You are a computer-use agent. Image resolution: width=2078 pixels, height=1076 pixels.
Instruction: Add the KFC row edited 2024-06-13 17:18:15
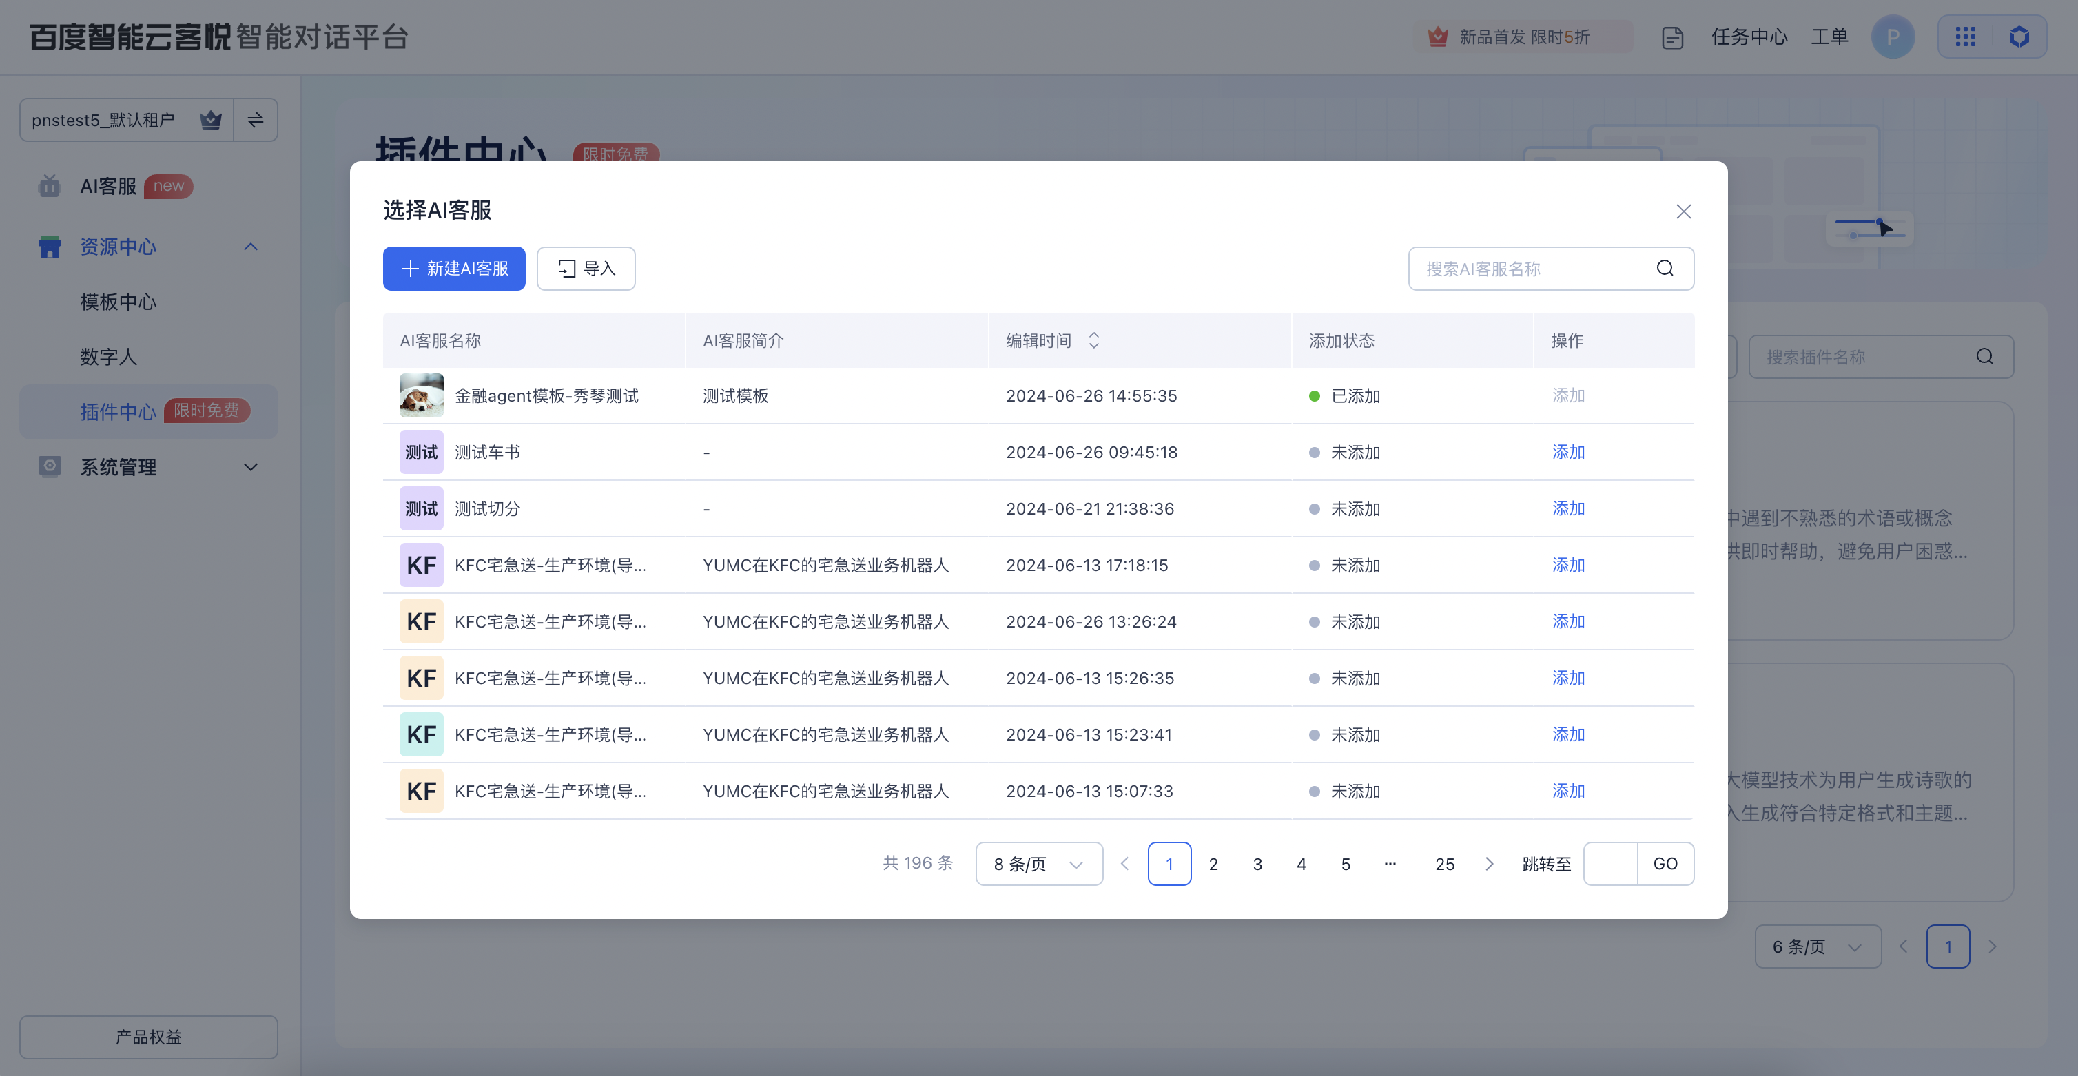click(x=1568, y=565)
